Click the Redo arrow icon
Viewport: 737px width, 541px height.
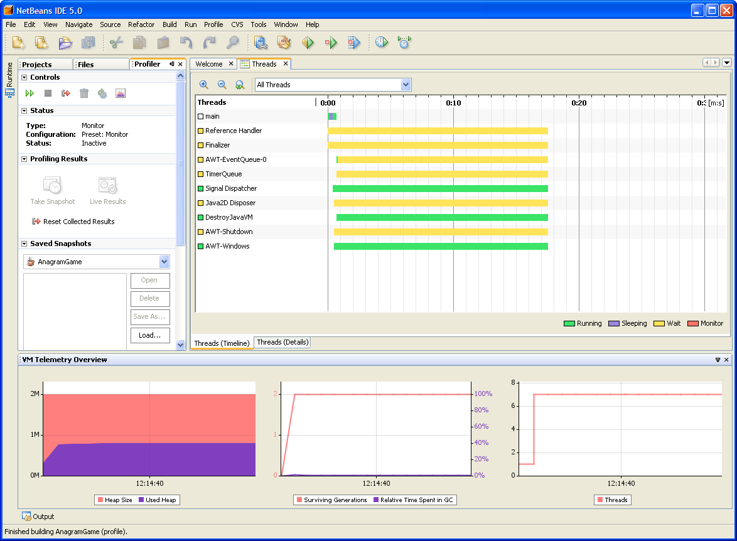[209, 43]
